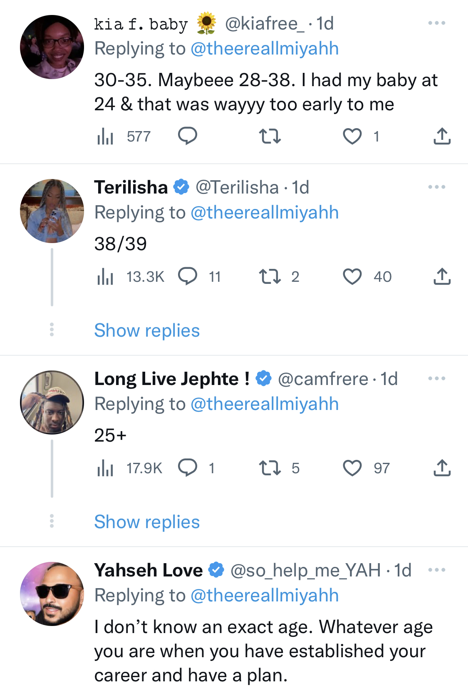Open Yahseh Love's profile picture
This screenshot has height=693, width=468.
[52, 594]
